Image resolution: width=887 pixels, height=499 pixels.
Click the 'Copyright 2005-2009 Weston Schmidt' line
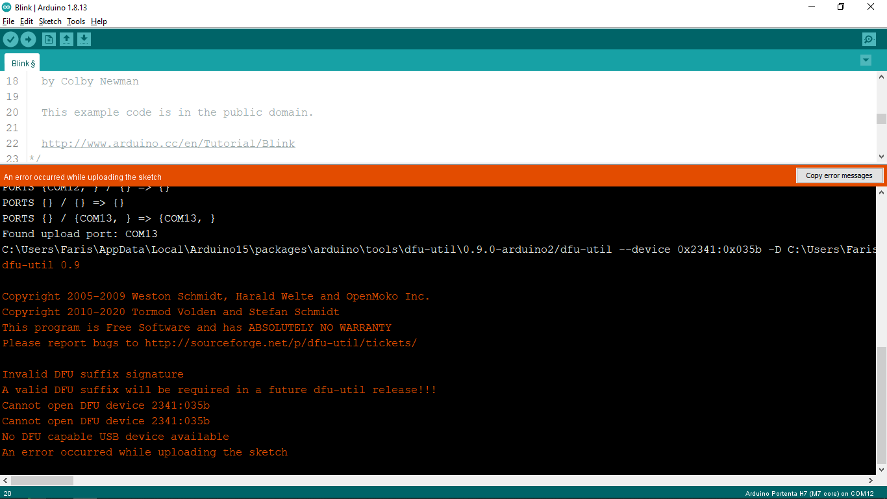tap(216, 296)
